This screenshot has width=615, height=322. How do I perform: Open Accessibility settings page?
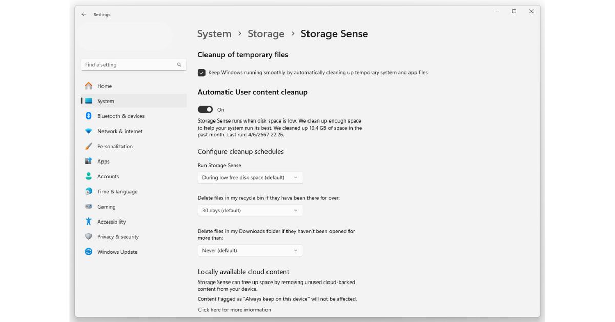tap(134, 222)
